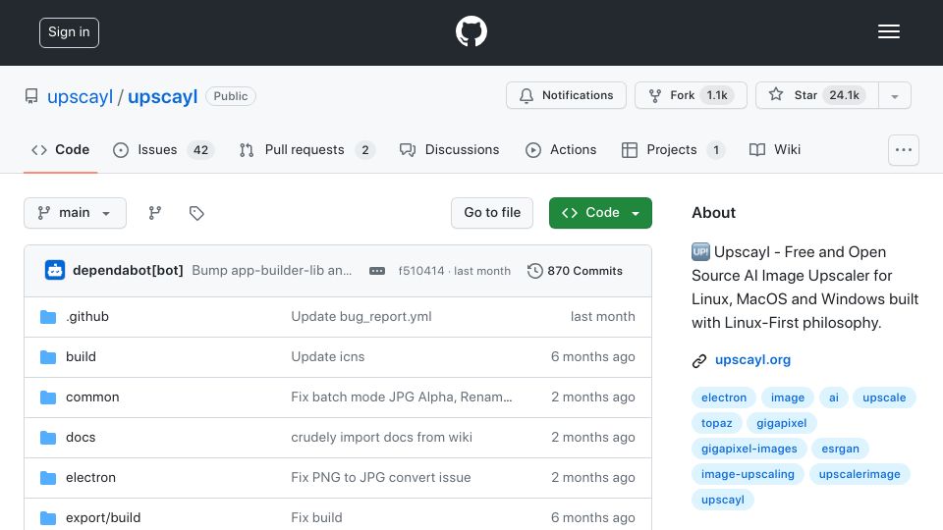Image resolution: width=943 pixels, height=530 pixels.
Task: Open the export/build folder
Action: pyautogui.click(x=103, y=518)
